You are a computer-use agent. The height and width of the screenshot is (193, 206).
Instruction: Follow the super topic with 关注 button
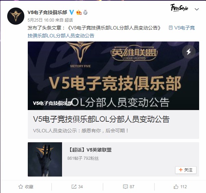coord(186,170)
